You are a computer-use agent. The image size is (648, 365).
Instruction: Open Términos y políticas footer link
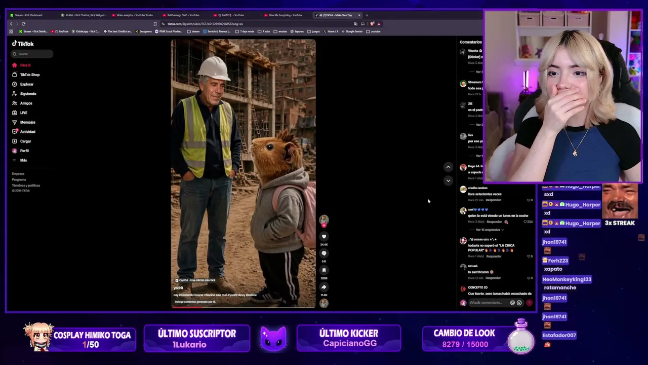26,185
